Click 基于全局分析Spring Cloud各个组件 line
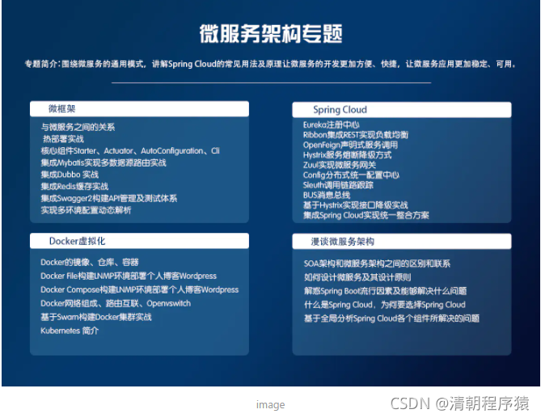Image resolution: width=541 pixels, height=418 pixels. pyautogui.click(x=391, y=319)
